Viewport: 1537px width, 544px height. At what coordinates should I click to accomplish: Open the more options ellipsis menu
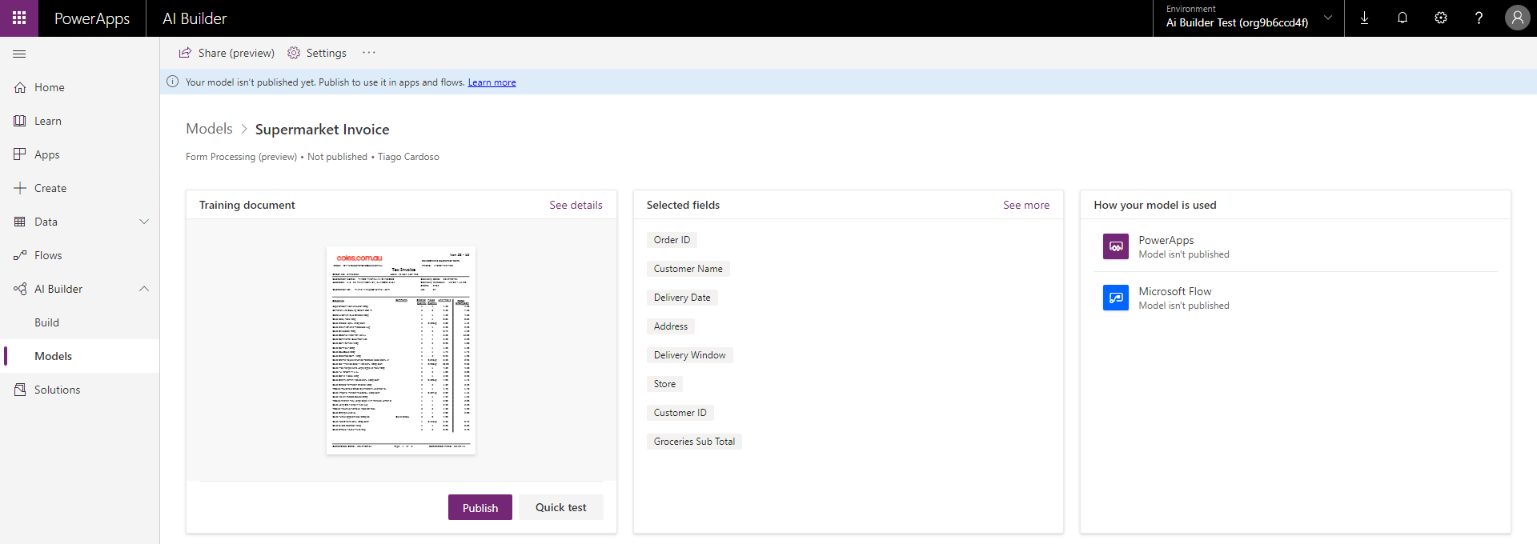click(368, 53)
